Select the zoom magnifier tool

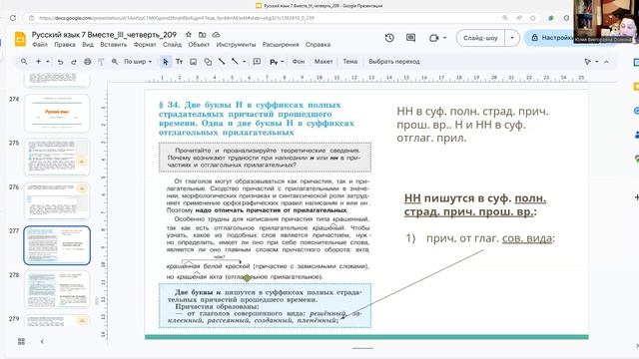[115, 62]
